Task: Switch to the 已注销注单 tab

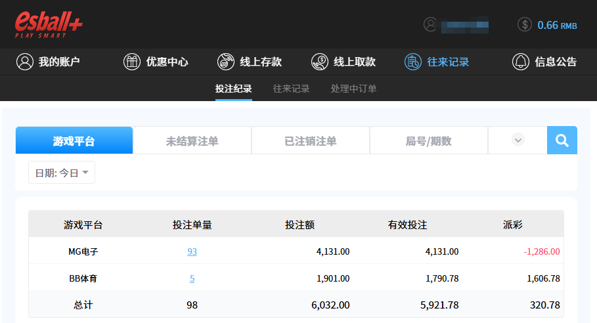Action: point(310,140)
